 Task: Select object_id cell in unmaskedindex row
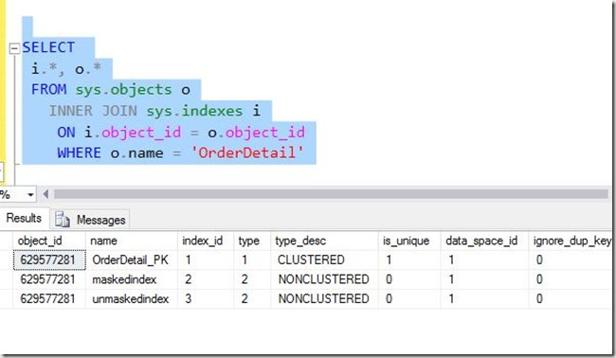[49, 298]
